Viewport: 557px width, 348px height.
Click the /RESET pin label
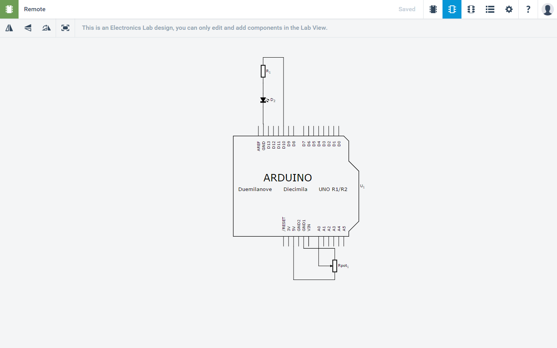284,224
